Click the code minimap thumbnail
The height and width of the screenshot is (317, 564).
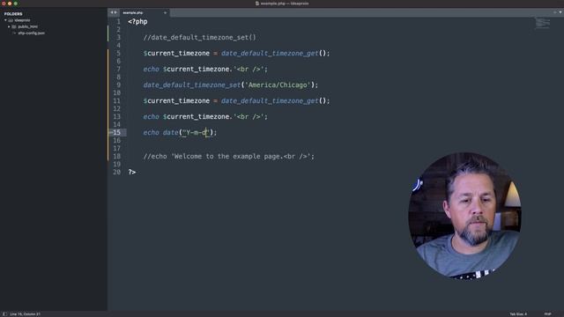point(543,23)
